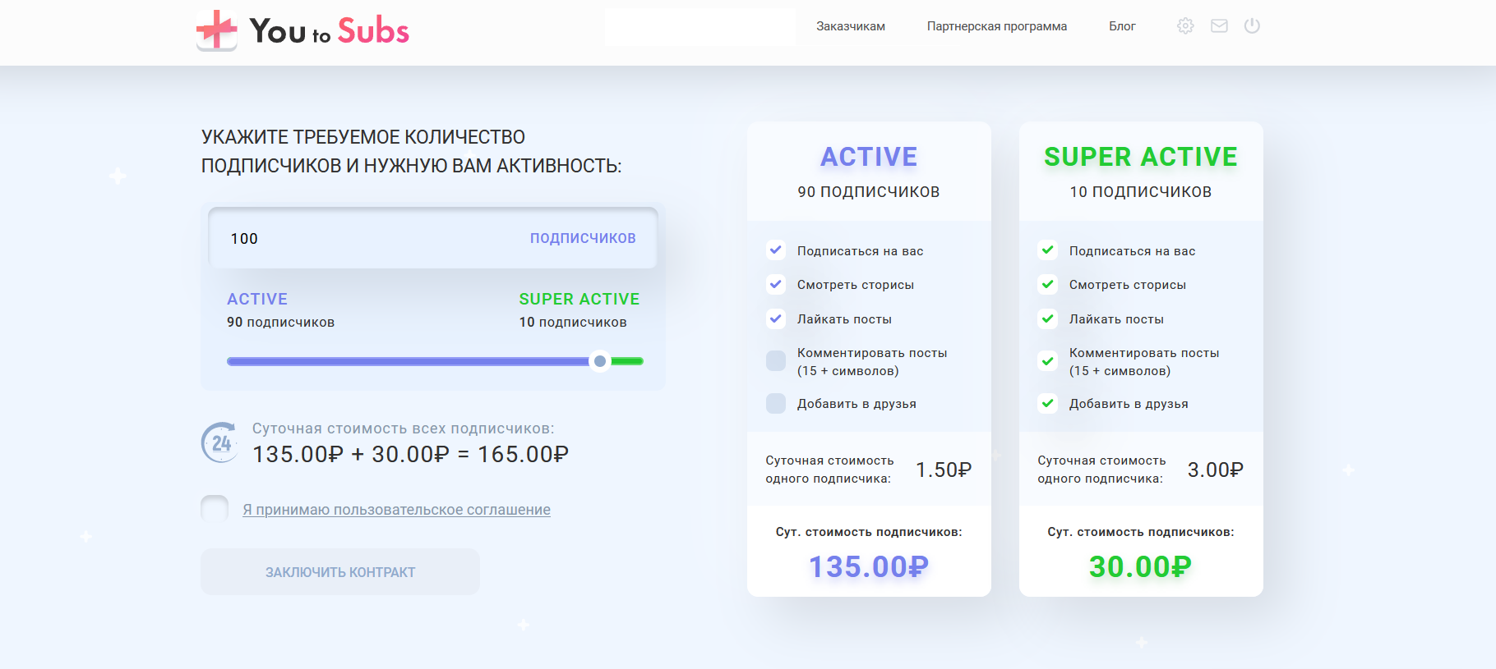Click the Super Active 'Смотреть сторисы' checkmark

(1048, 285)
